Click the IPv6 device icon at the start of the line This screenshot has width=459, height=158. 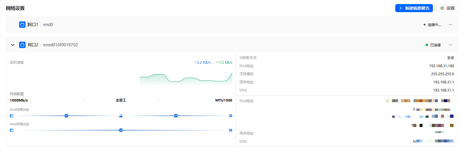pos(12,130)
